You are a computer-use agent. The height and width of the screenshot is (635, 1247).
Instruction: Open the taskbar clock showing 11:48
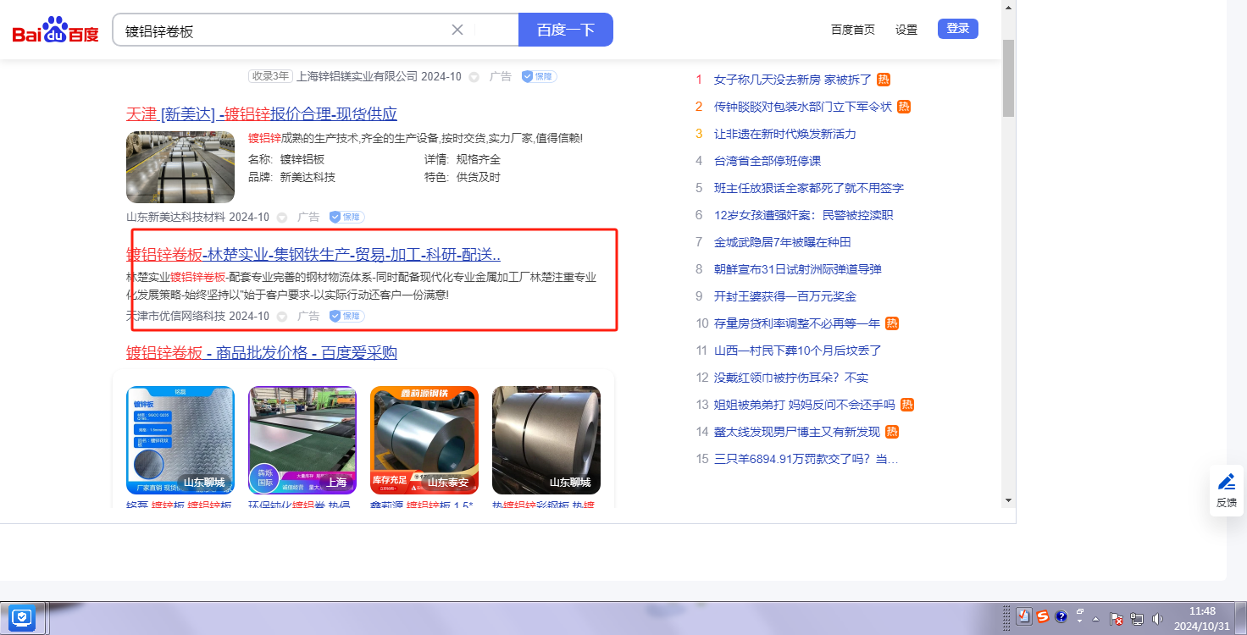[1201, 618]
